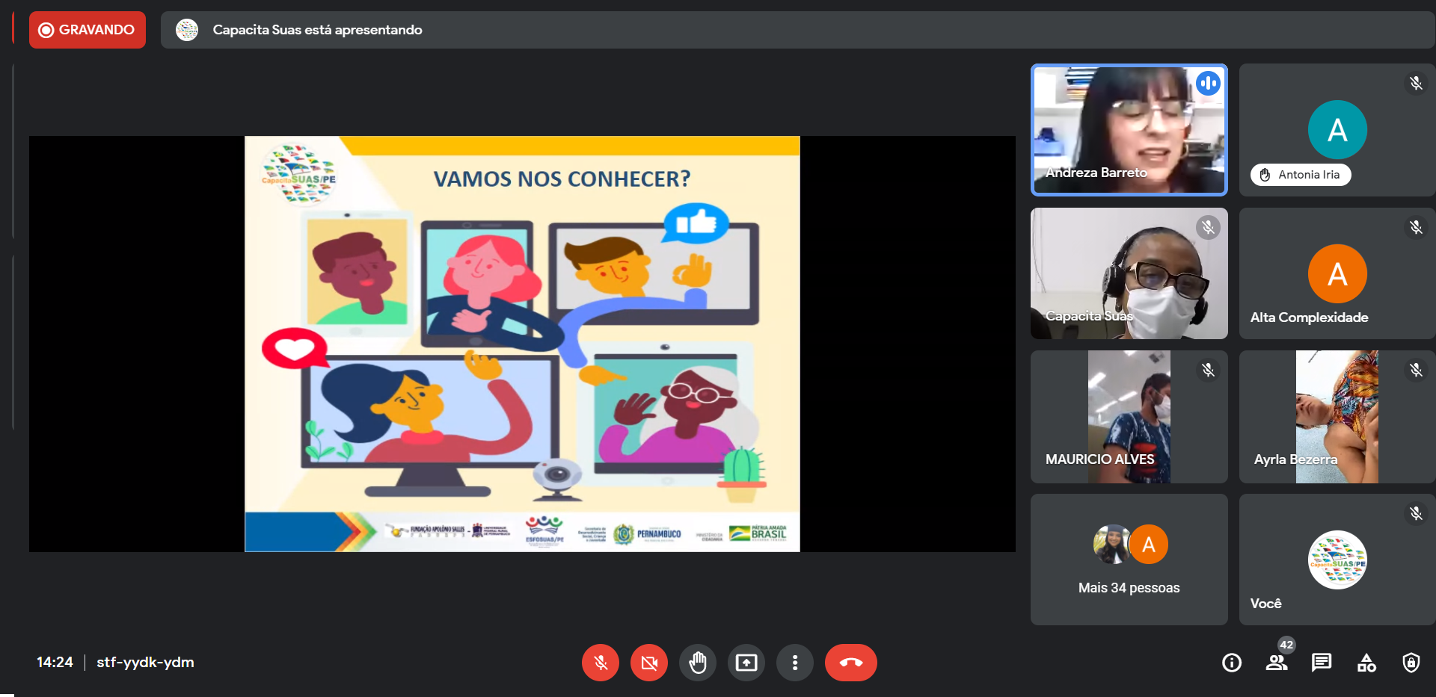Click the GRAVANDO recording indicator
The height and width of the screenshot is (697, 1436).
point(88,30)
